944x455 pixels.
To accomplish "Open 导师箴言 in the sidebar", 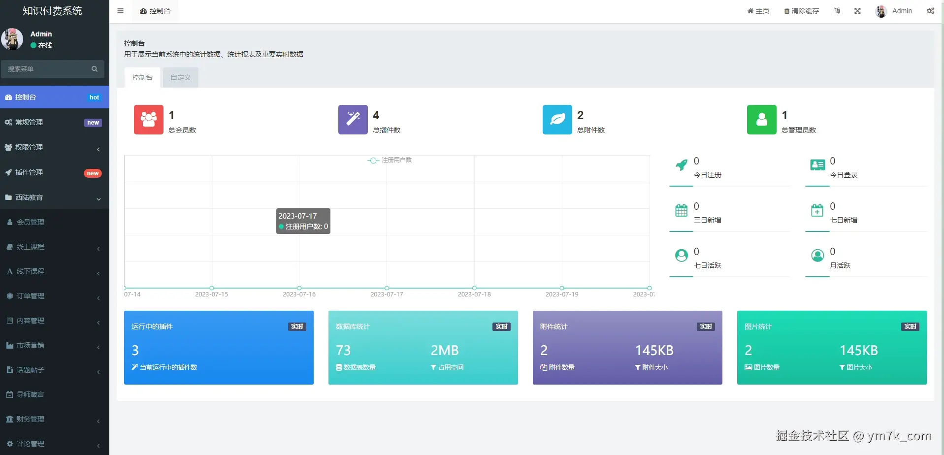I will (55, 394).
